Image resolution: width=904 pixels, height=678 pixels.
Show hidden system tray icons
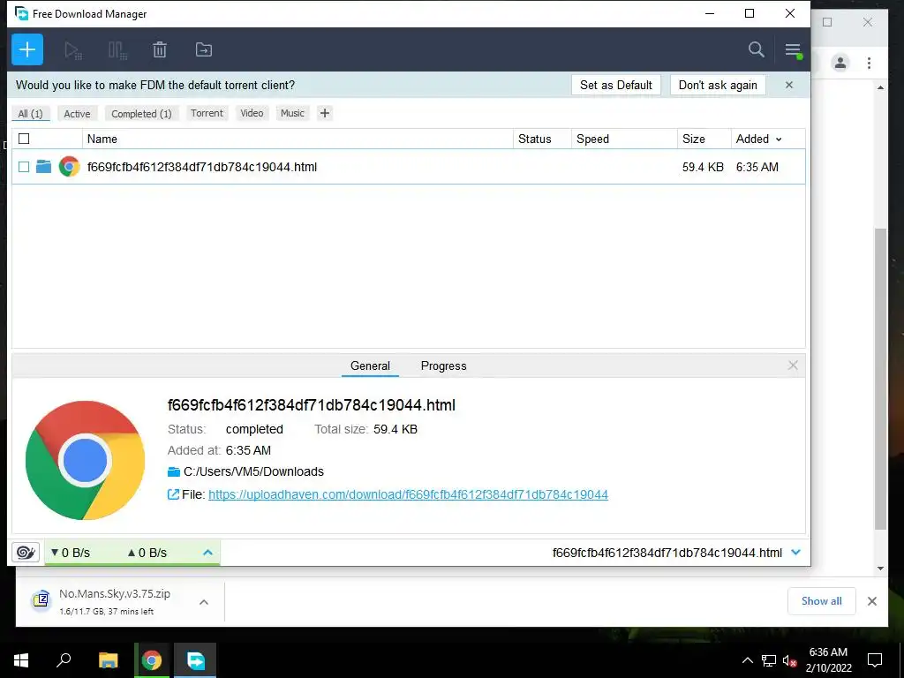[747, 660]
